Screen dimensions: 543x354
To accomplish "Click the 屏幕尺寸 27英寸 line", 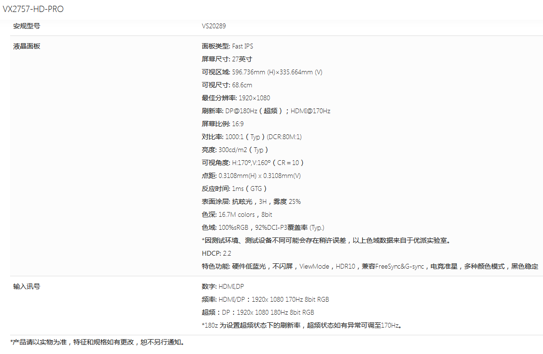I will click(x=227, y=59).
